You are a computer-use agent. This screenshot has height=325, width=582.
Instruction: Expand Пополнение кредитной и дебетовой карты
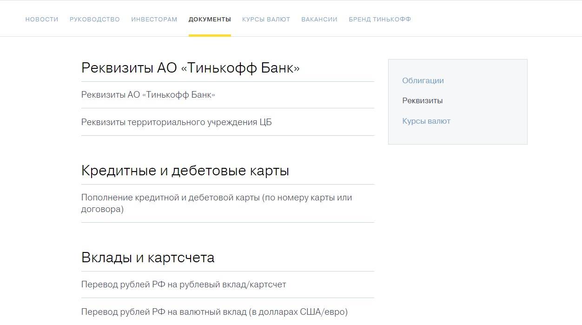click(x=217, y=203)
